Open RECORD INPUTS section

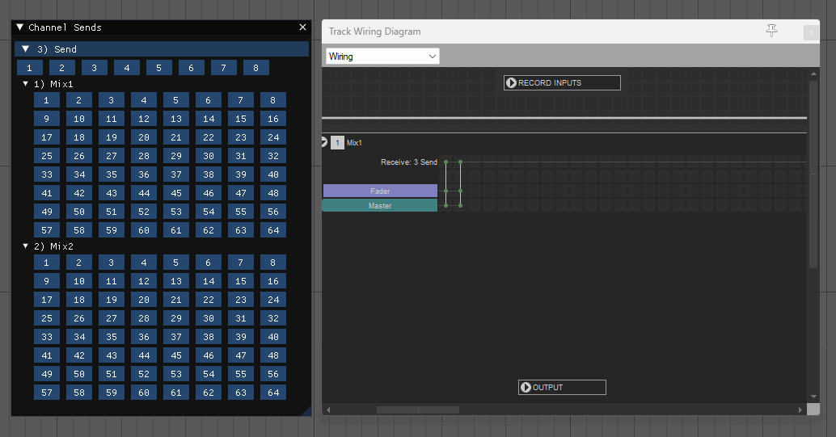(562, 82)
